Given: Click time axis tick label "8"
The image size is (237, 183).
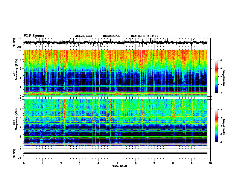Looking at the screenshot, I should click(173, 163).
